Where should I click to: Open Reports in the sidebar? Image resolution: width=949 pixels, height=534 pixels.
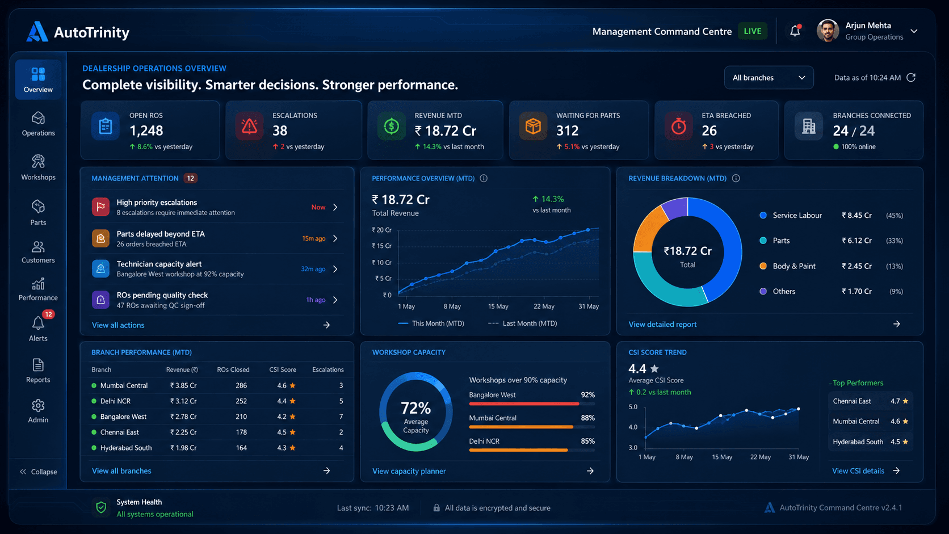[38, 371]
